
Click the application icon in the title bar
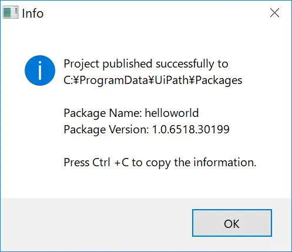[x=11, y=12]
